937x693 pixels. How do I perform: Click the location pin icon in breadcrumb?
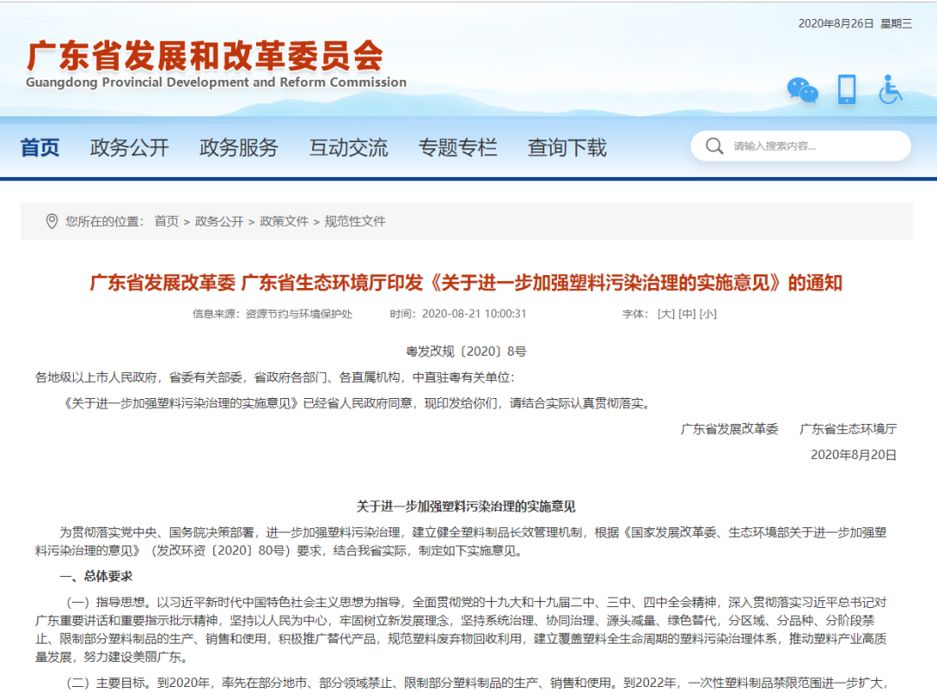click(x=52, y=222)
